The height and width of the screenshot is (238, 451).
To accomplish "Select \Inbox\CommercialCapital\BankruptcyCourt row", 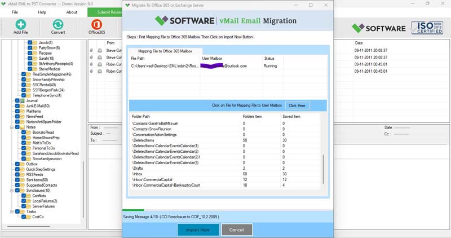I will [226, 185].
